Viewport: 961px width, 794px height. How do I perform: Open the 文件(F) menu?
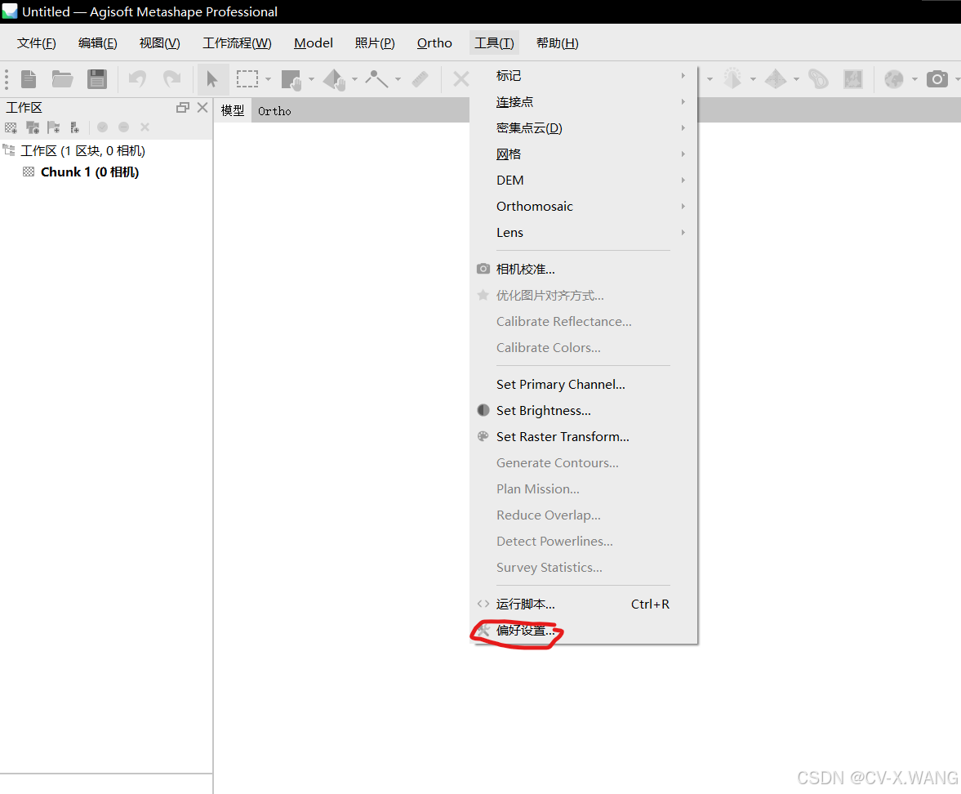point(36,43)
